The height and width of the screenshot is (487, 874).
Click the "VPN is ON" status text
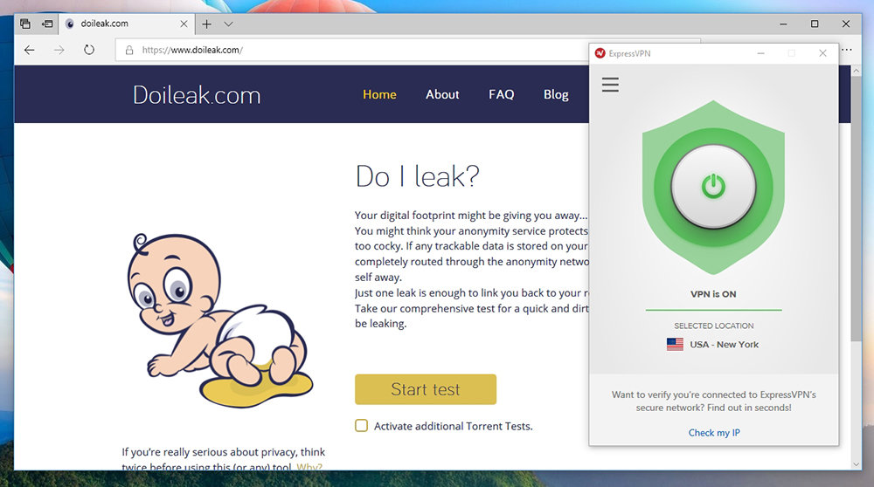(713, 294)
